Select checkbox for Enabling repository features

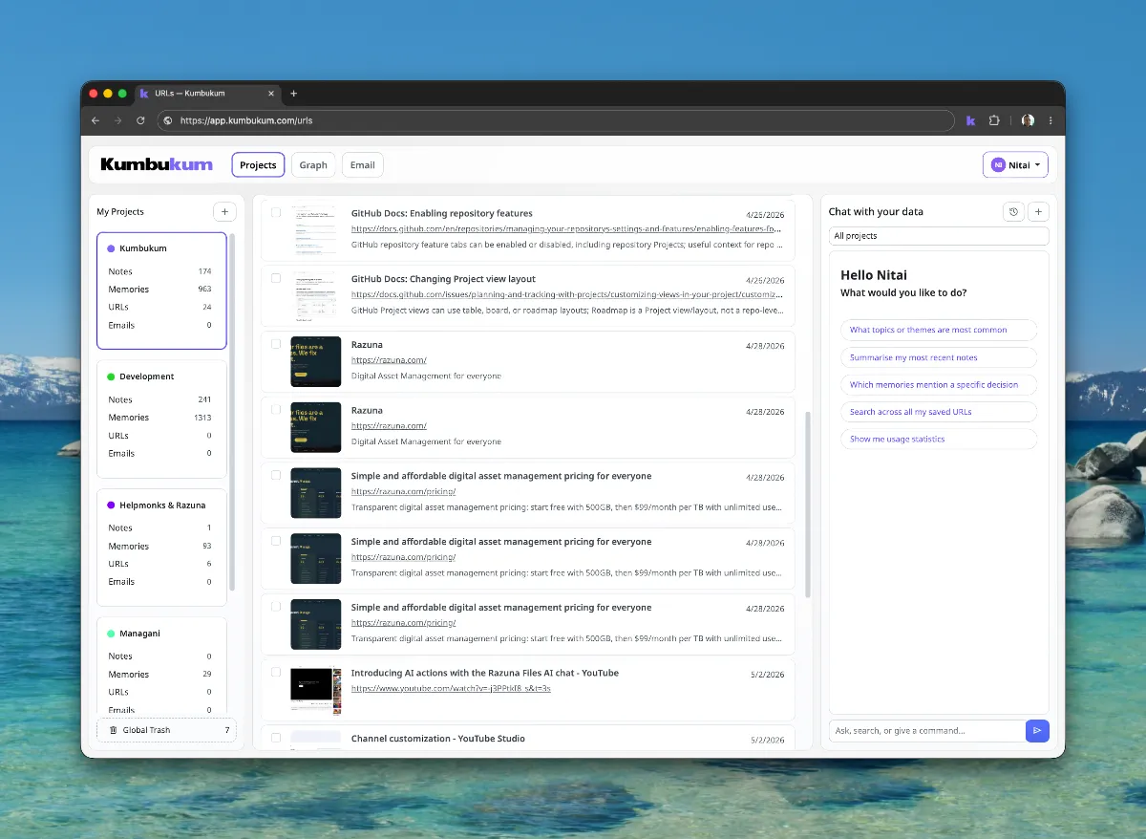(276, 212)
